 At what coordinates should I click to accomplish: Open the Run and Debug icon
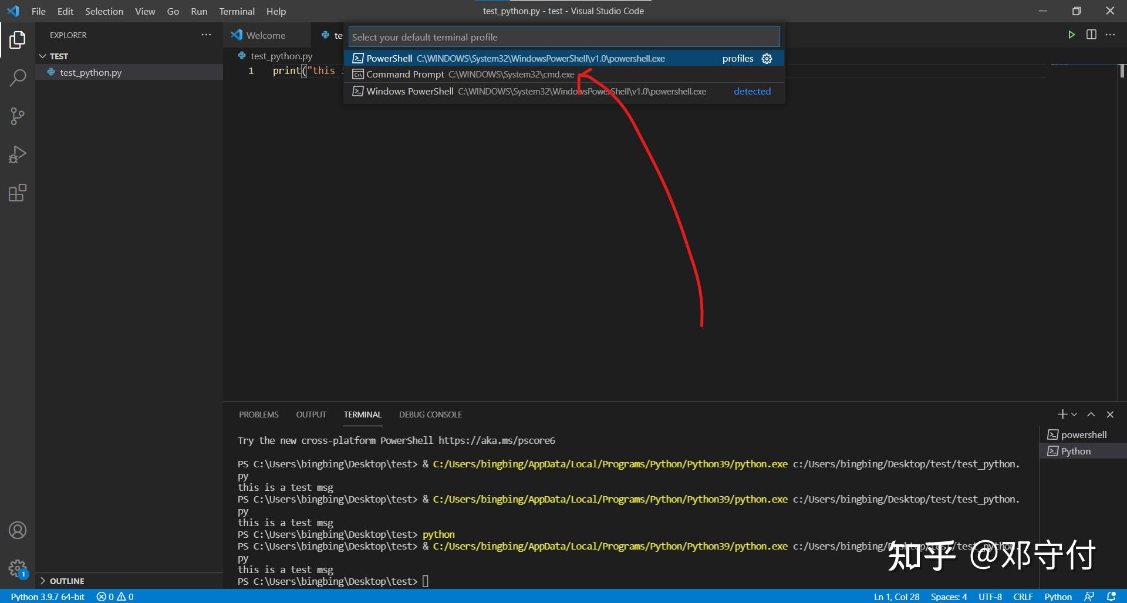pos(18,154)
